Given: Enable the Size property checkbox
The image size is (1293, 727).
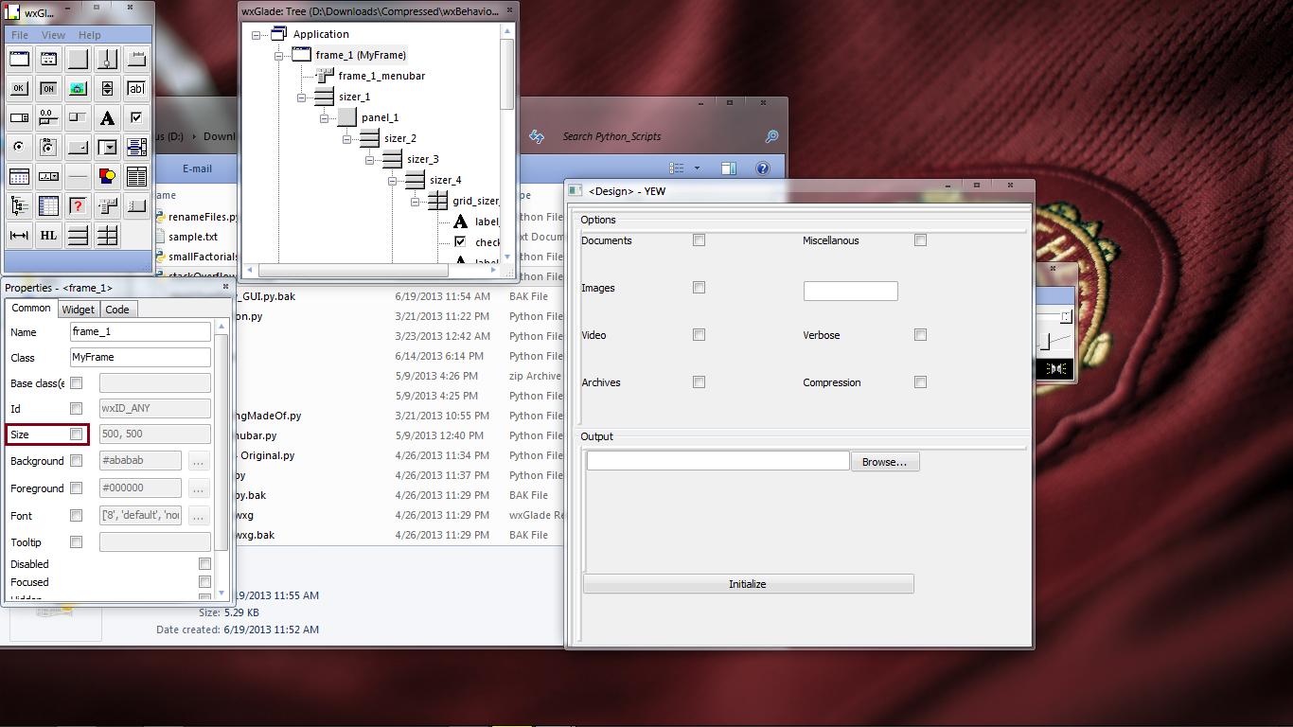Looking at the screenshot, I should (76, 434).
